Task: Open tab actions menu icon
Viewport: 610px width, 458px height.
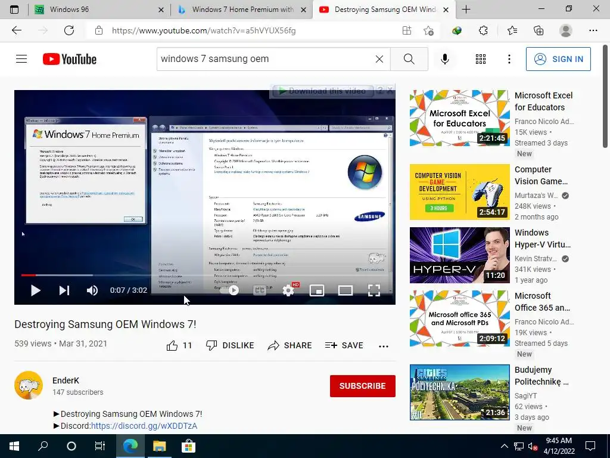Action: [x=14, y=10]
